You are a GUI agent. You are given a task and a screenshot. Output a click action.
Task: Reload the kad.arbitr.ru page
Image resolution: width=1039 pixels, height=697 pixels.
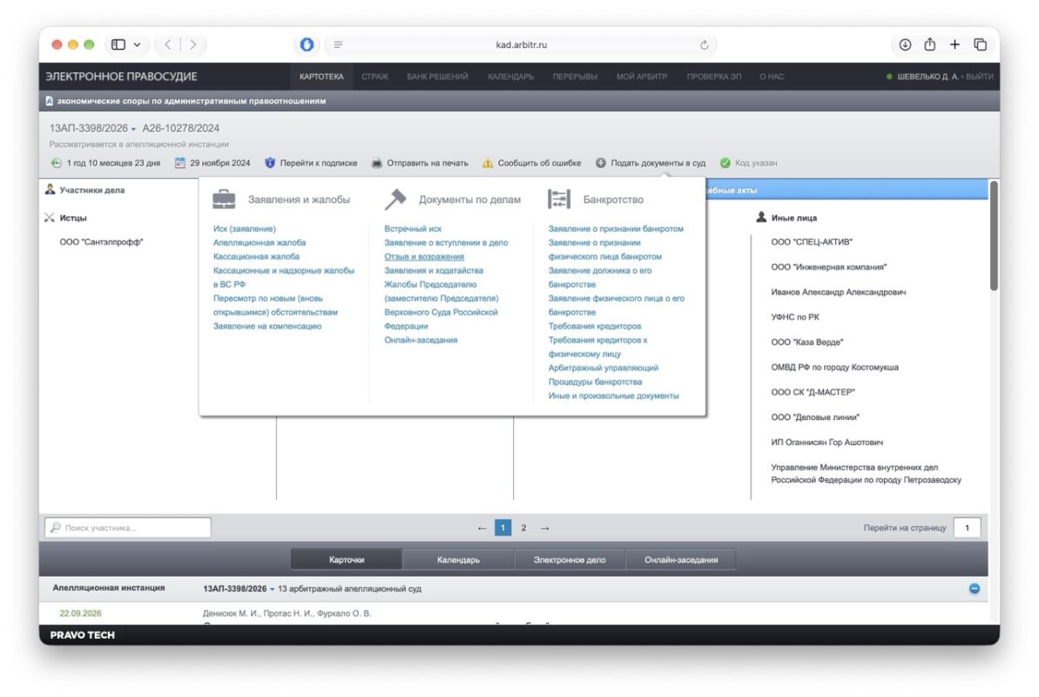704,44
